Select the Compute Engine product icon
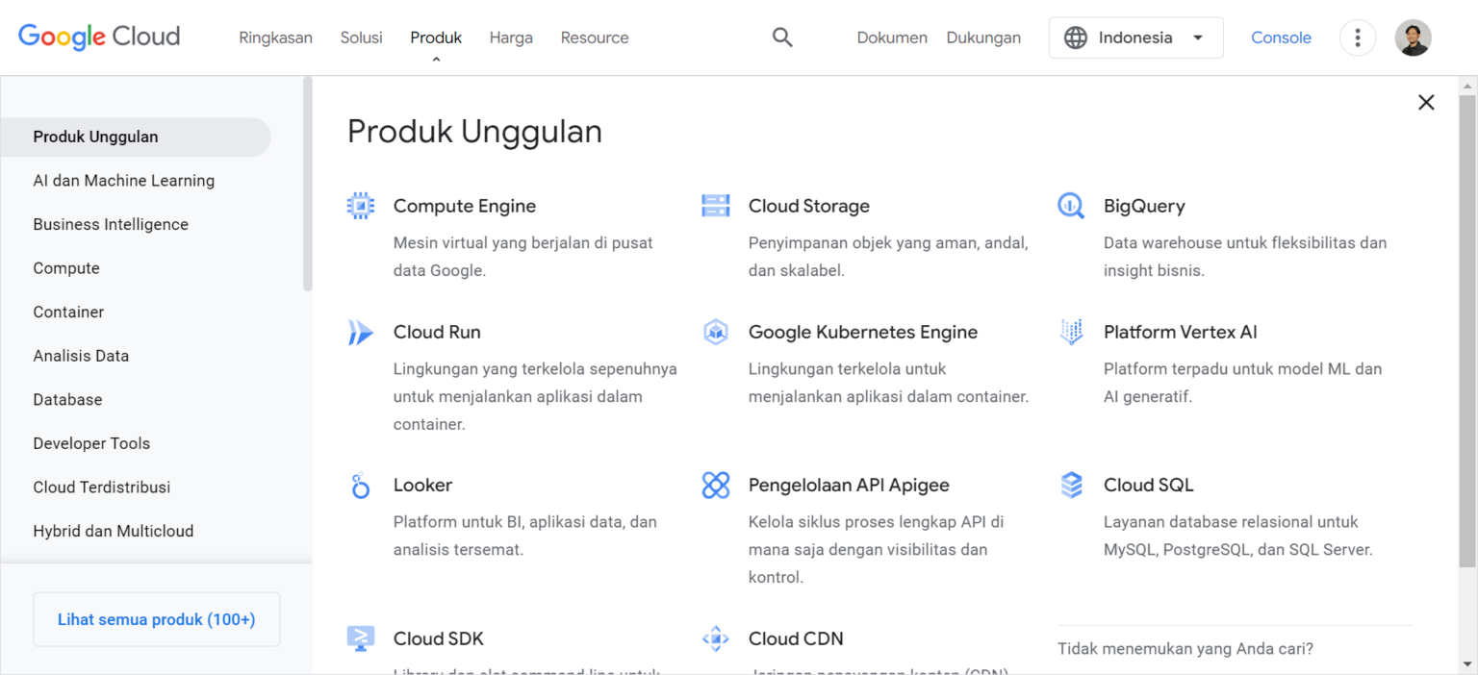This screenshot has height=675, width=1478. 360,205
